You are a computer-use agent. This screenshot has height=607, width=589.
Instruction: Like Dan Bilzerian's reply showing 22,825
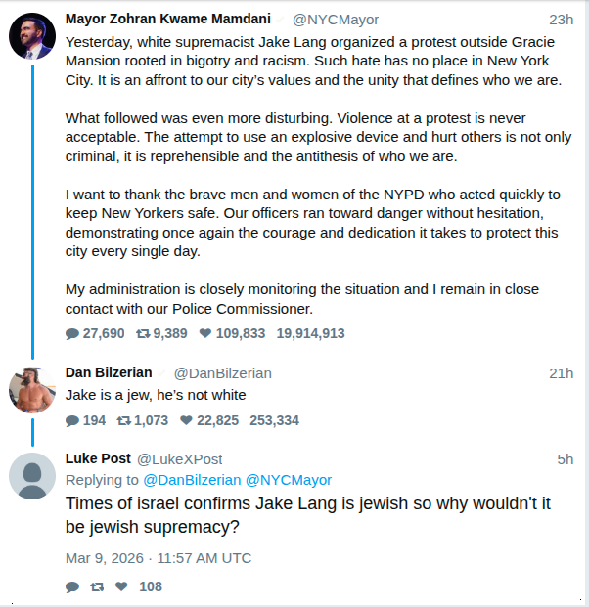click(186, 421)
